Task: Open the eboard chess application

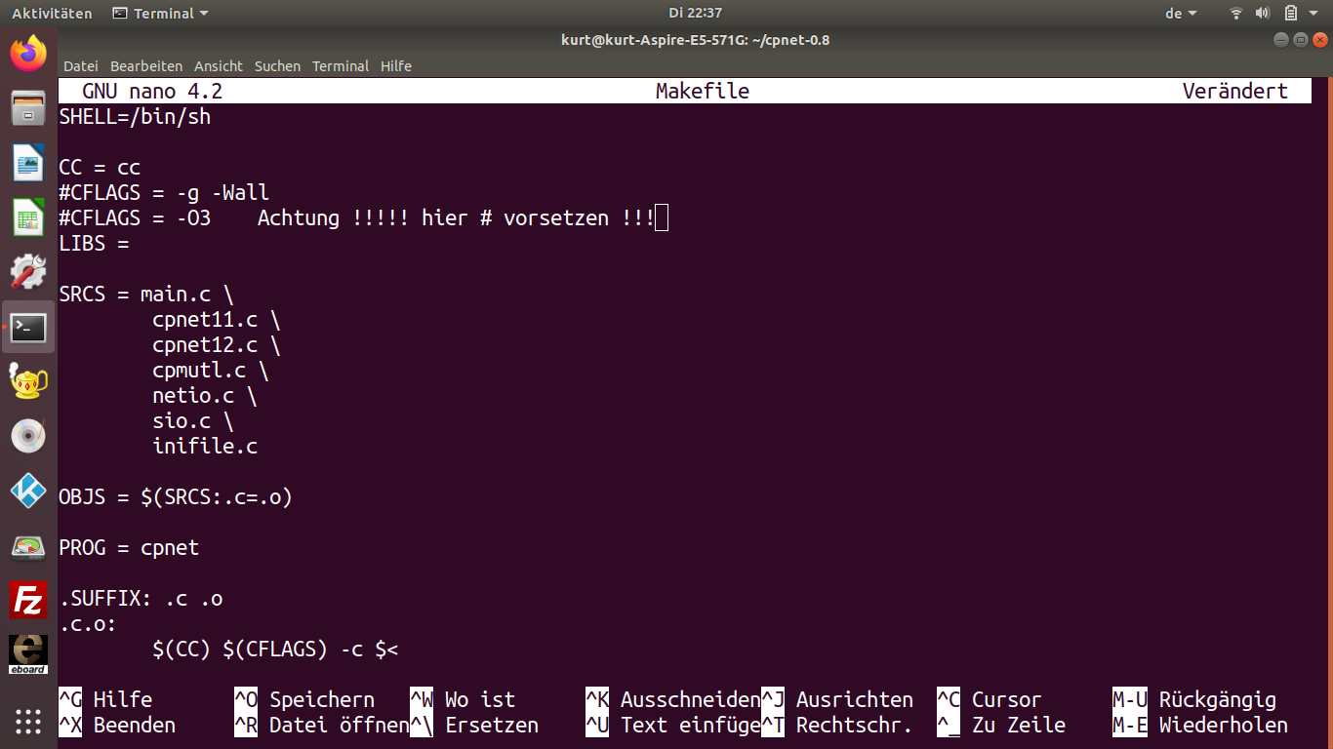Action: 28,654
